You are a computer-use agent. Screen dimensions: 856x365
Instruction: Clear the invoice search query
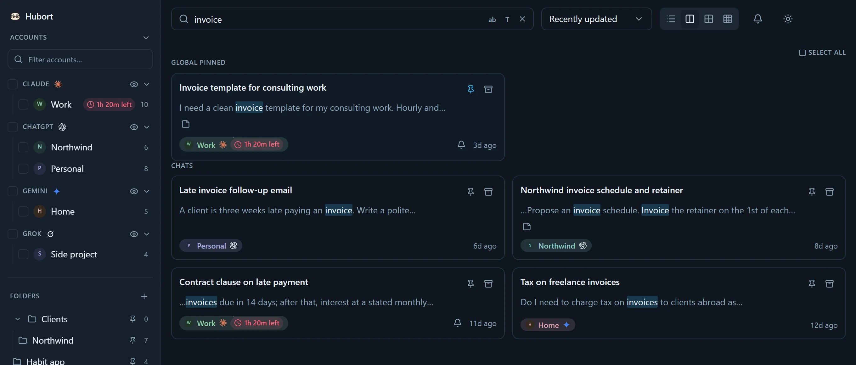522,19
